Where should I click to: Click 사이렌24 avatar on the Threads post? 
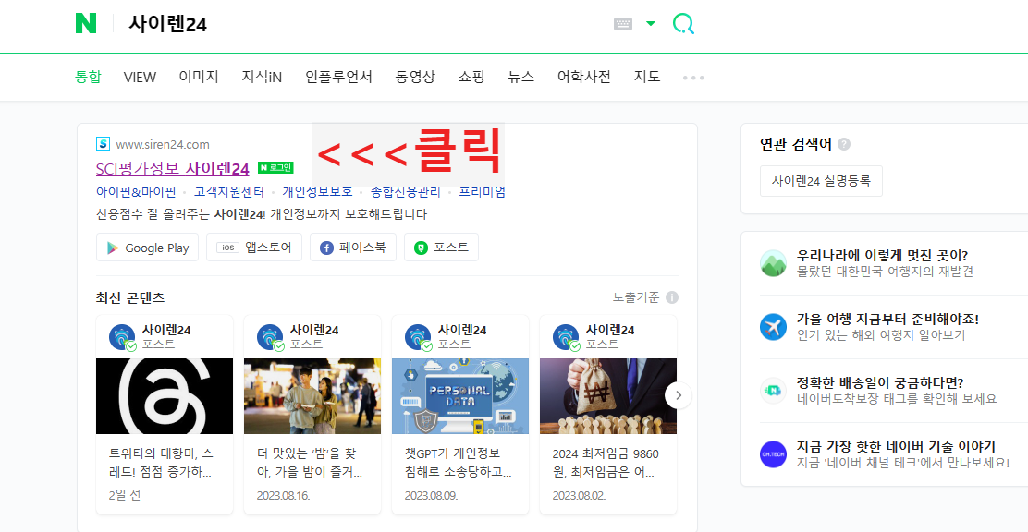click(x=123, y=337)
